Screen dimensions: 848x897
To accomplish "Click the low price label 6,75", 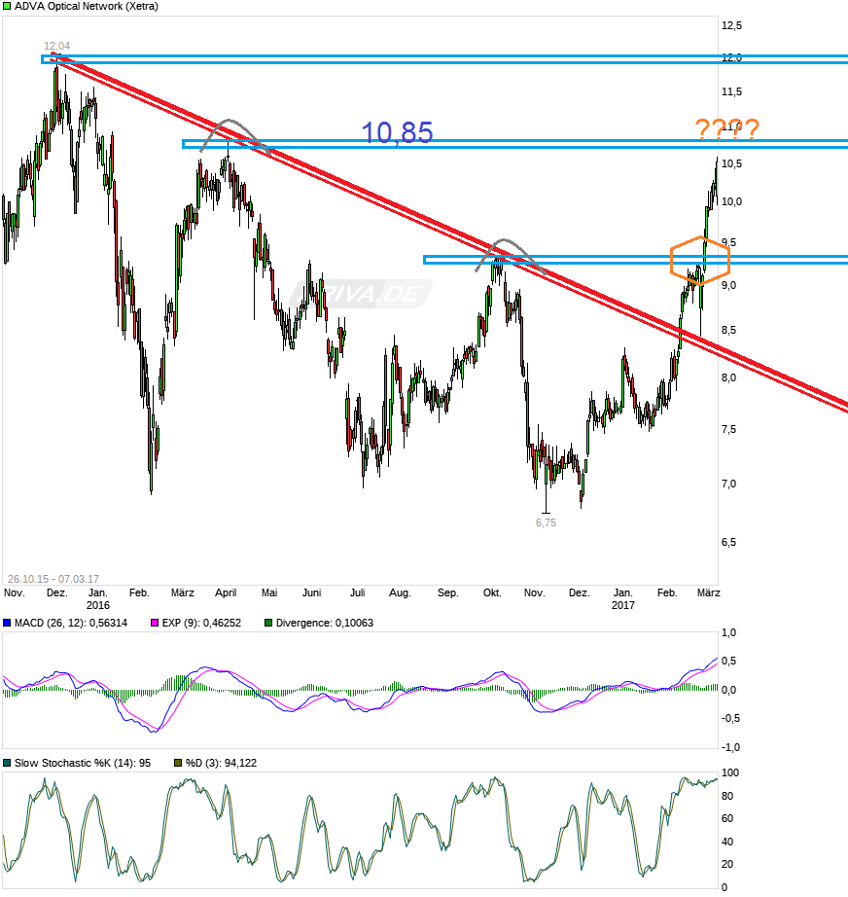I will point(546,522).
